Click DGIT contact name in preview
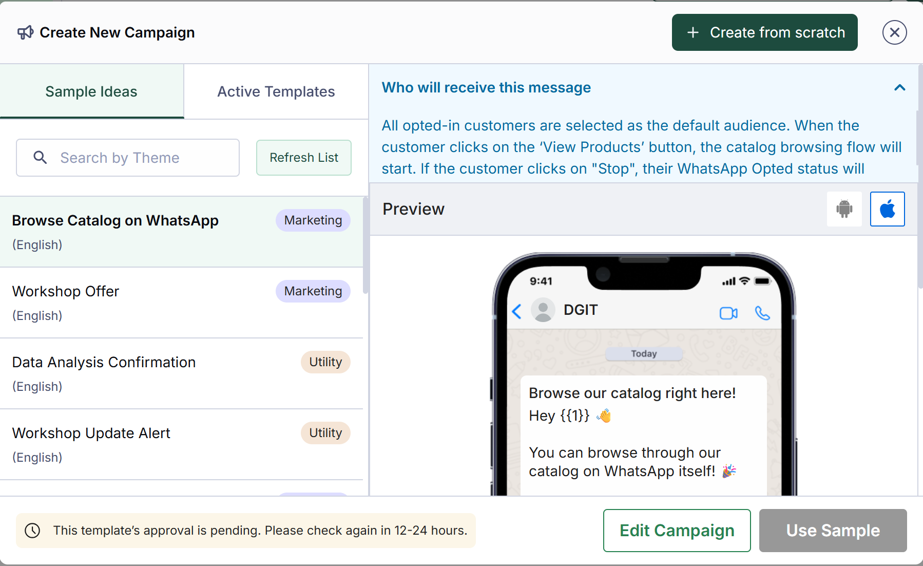Image resolution: width=923 pixels, height=566 pixels. coord(581,310)
